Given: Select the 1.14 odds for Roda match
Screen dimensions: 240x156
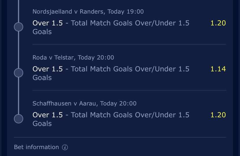Looking at the screenshot, I should point(218,69).
